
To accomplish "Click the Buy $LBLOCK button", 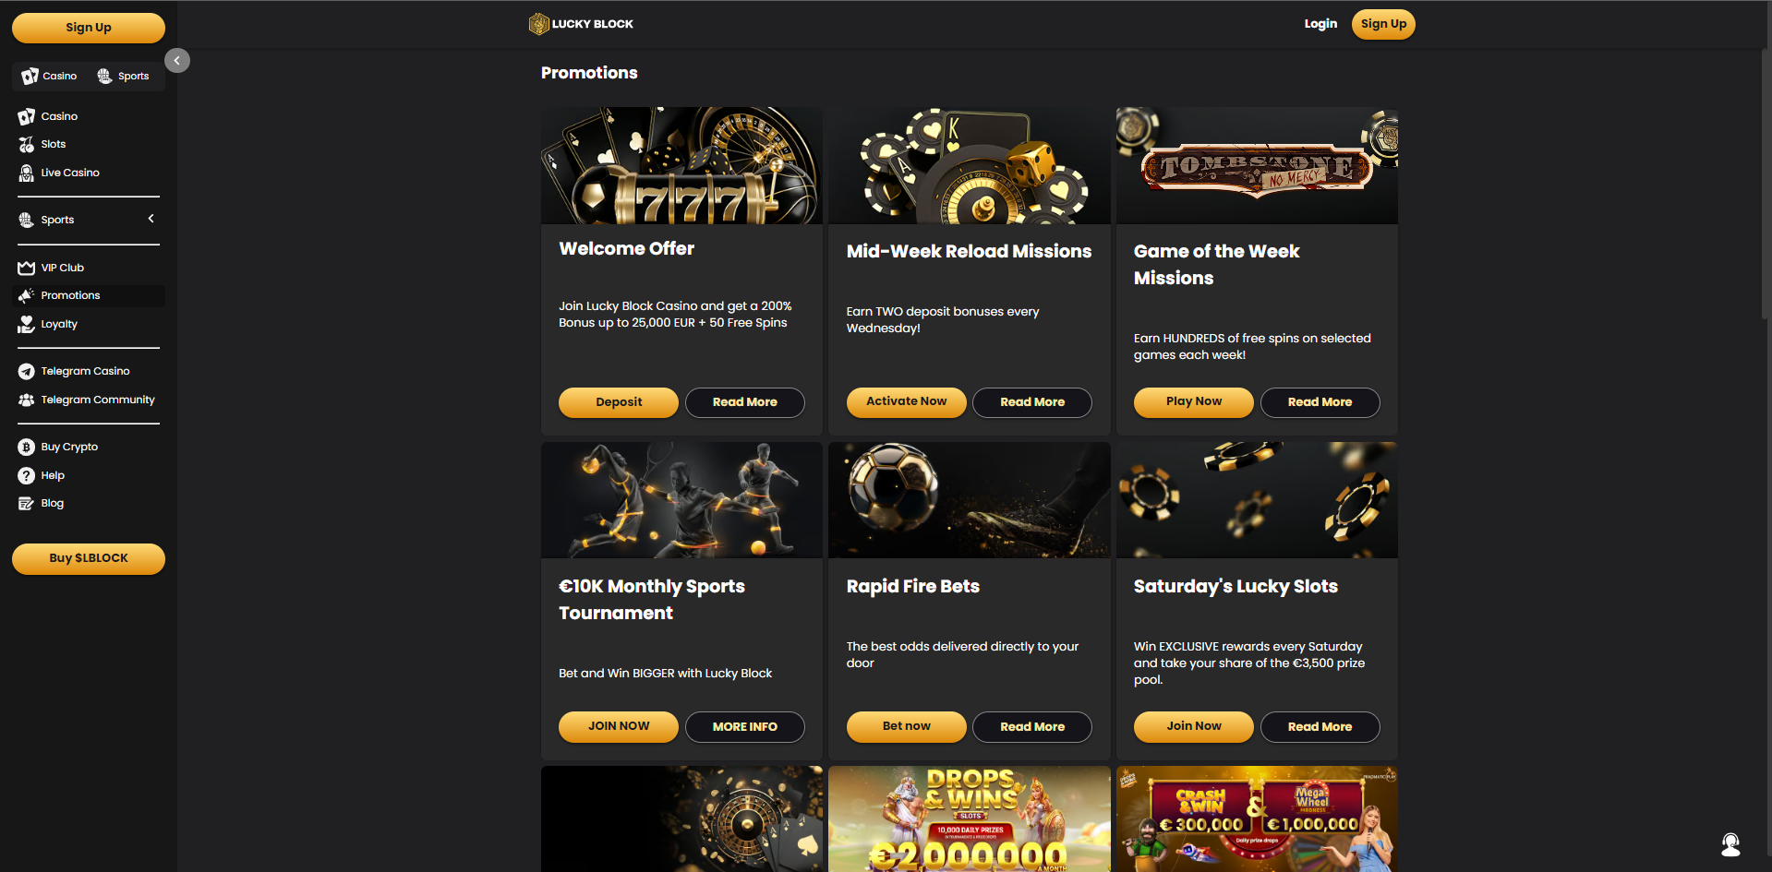I will (89, 558).
